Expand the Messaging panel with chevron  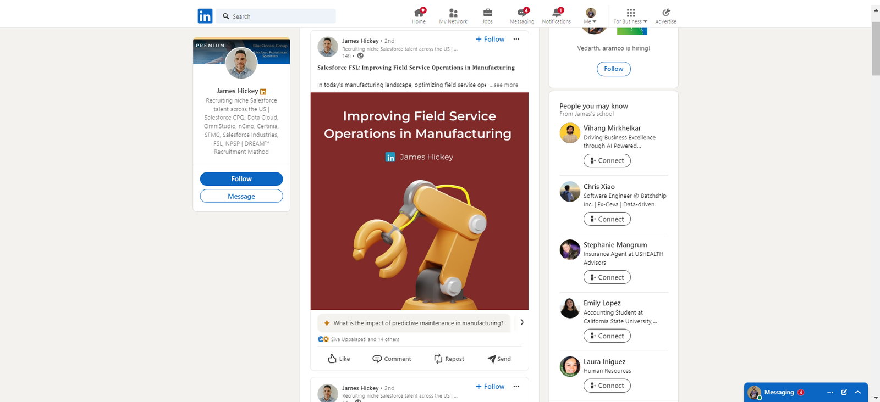[x=857, y=392]
